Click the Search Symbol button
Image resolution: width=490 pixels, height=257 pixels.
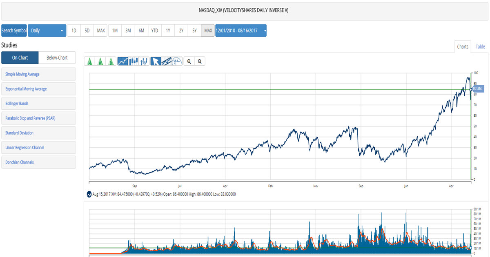(14, 31)
